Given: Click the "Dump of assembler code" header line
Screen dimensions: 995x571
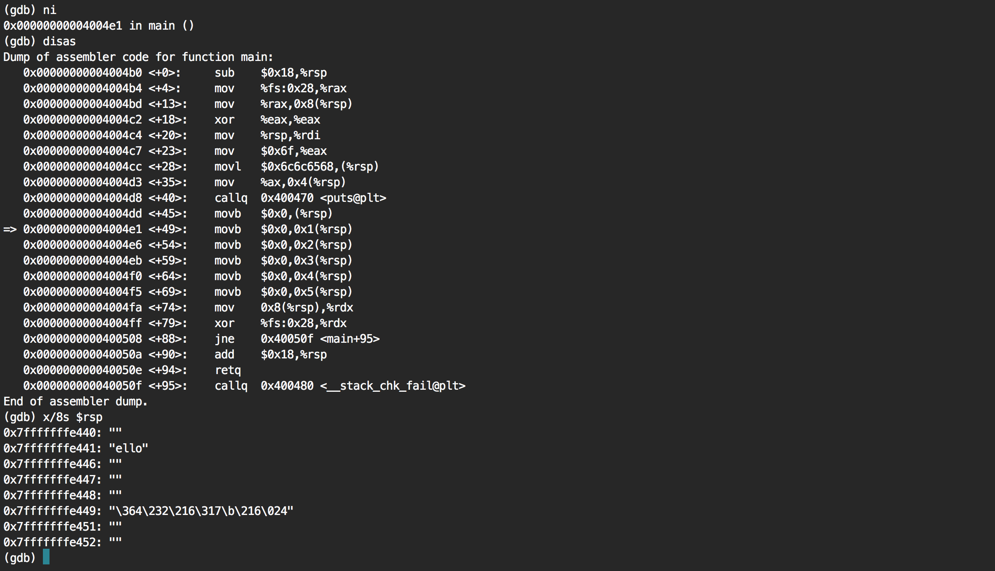Looking at the screenshot, I should pos(138,57).
